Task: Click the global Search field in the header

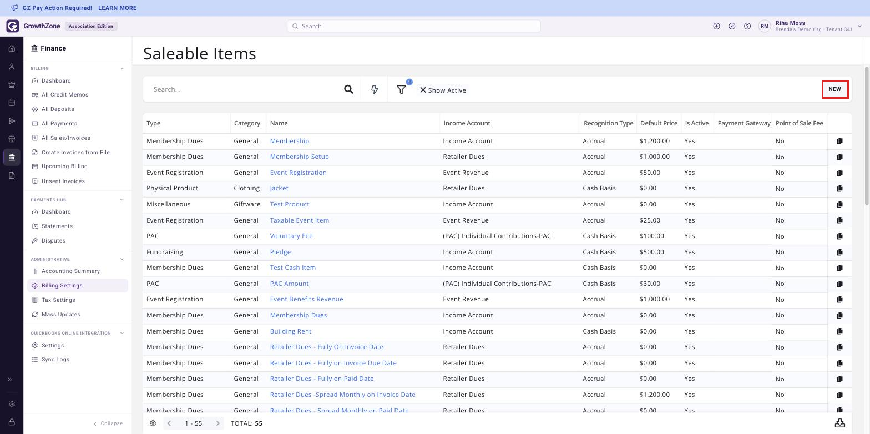Action: pos(413,26)
